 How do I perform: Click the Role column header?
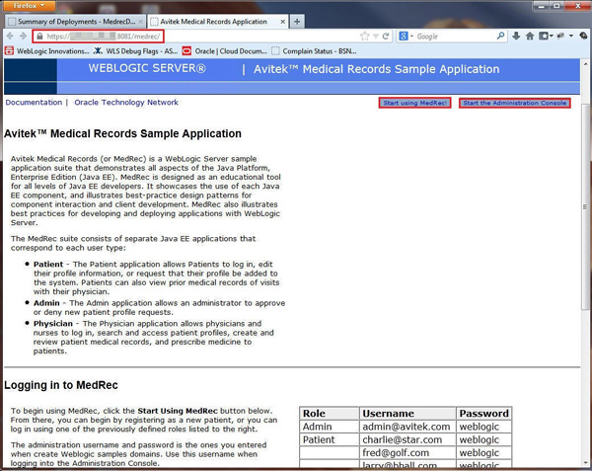tap(329, 413)
